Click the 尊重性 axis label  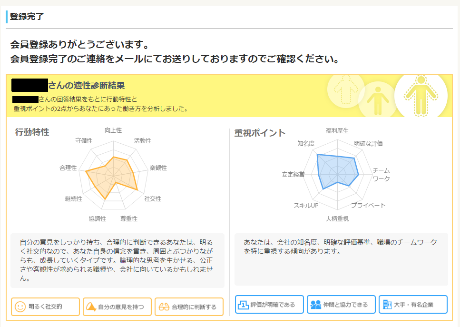tap(129, 218)
